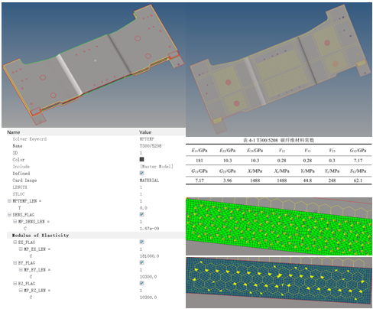Viewport: 373px width, 309px height.
Task: Collapse the MP_EY_LEN node
Action: tap(21, 270)
